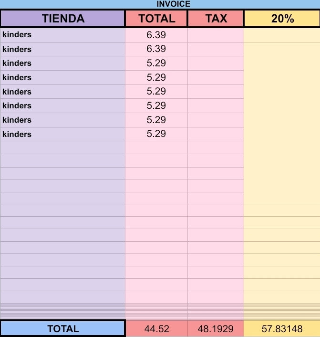The height and width of the screenshot is (337, 320).
Task: Click the last 5.29 value cell
Action: (156, 134)
